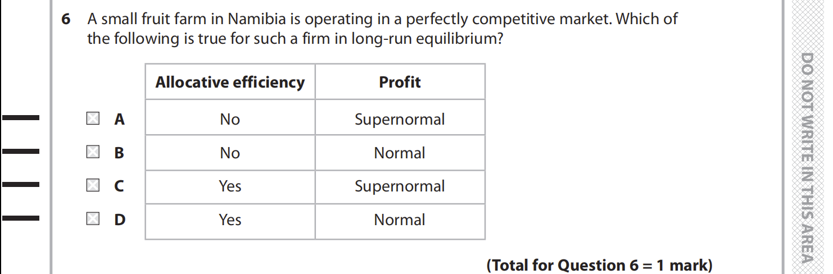This screenshot has height=274, width=833.
Task: Select the 'Supernormal' cell in row C
Action: tap(400, 186)
